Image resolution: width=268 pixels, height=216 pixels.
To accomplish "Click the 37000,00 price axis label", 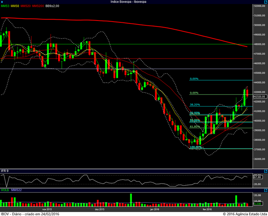I will pyautogui.click(x=260, y=149).
